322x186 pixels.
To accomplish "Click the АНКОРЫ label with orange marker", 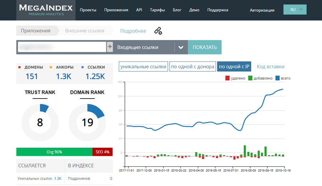I will click(64, 67).
